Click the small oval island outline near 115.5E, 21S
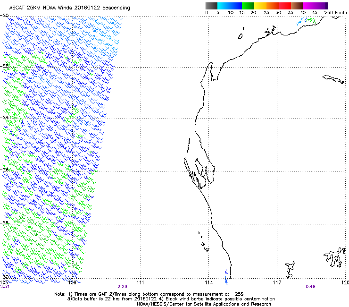This screenshot has width=349, height=307. click(240, 36)
